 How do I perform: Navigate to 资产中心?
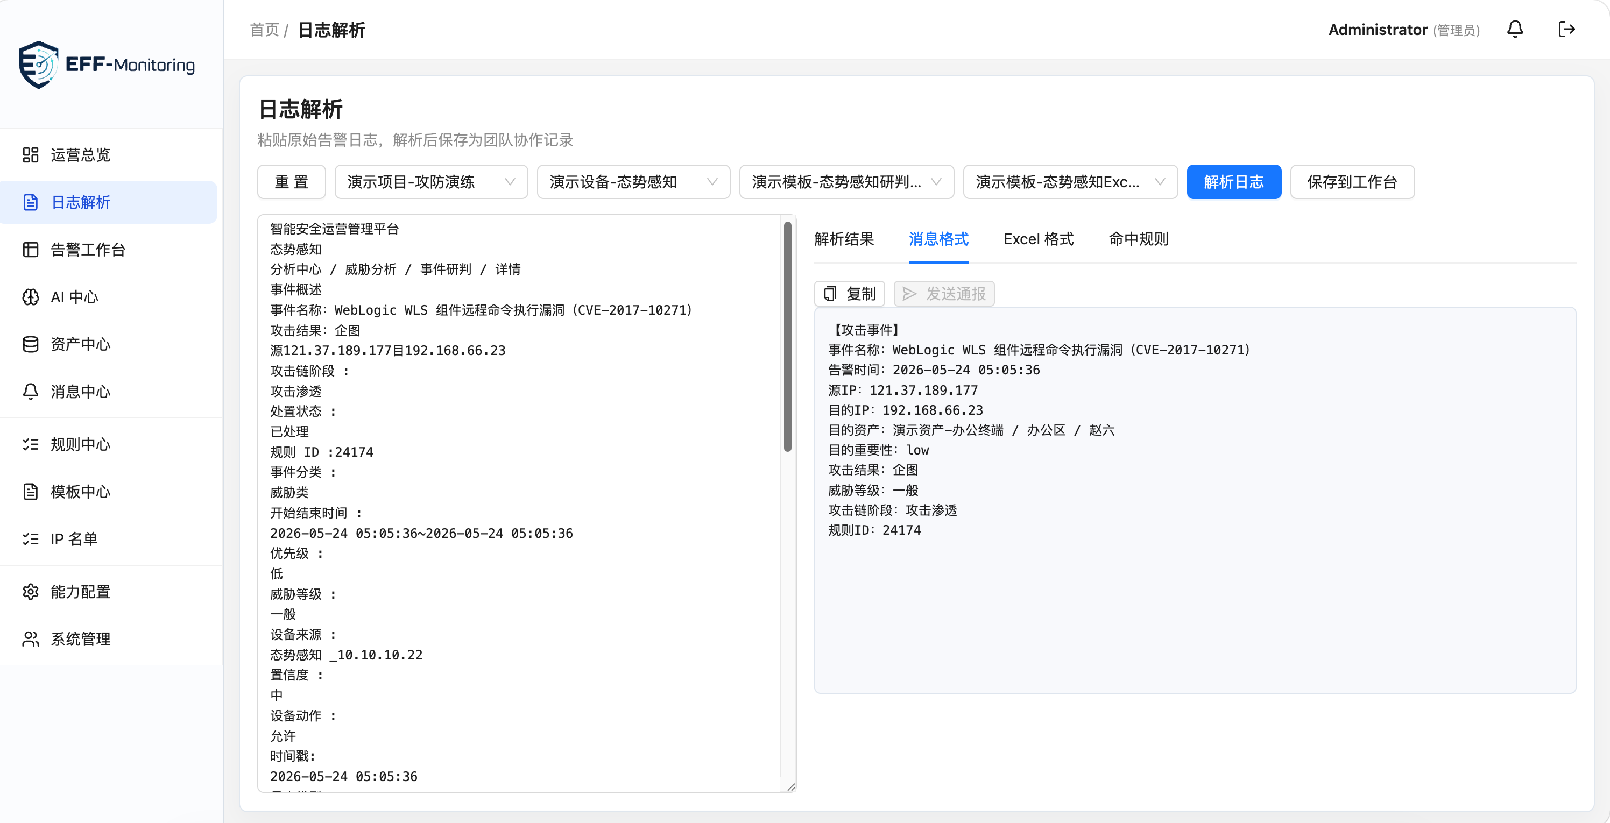coord(109,344)
